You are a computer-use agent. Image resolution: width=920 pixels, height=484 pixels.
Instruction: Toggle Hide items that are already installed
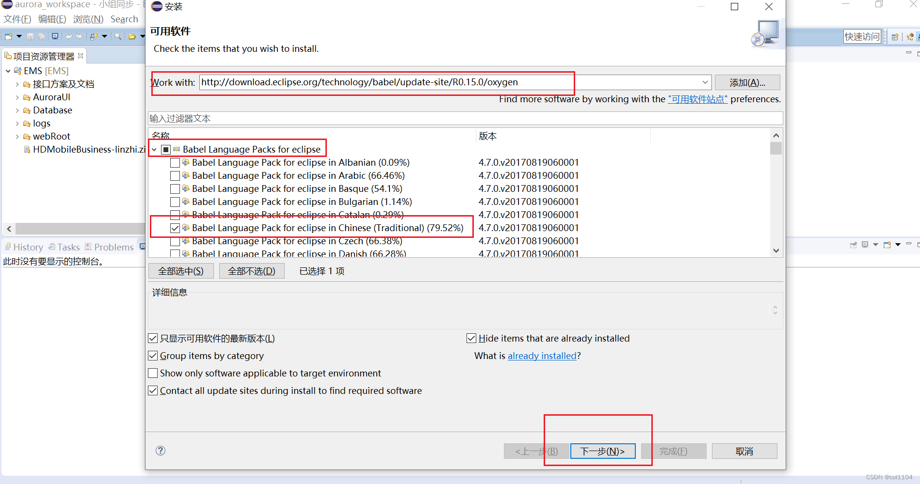click(471, 338)
